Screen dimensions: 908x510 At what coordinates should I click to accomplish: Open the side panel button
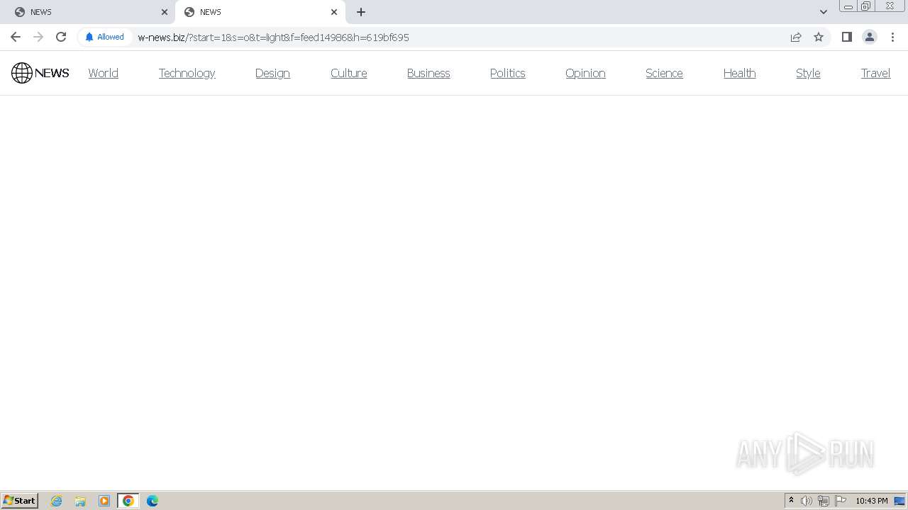click(x=846, y=37)
